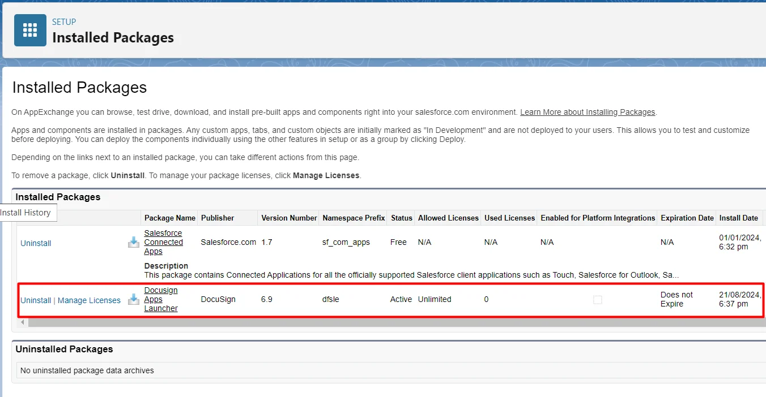The height and width of the screenshot is (397, 766).
Task: Enable Platform Integrations checkbox for Docusign Apps Launcher
Action: point(598,300)
